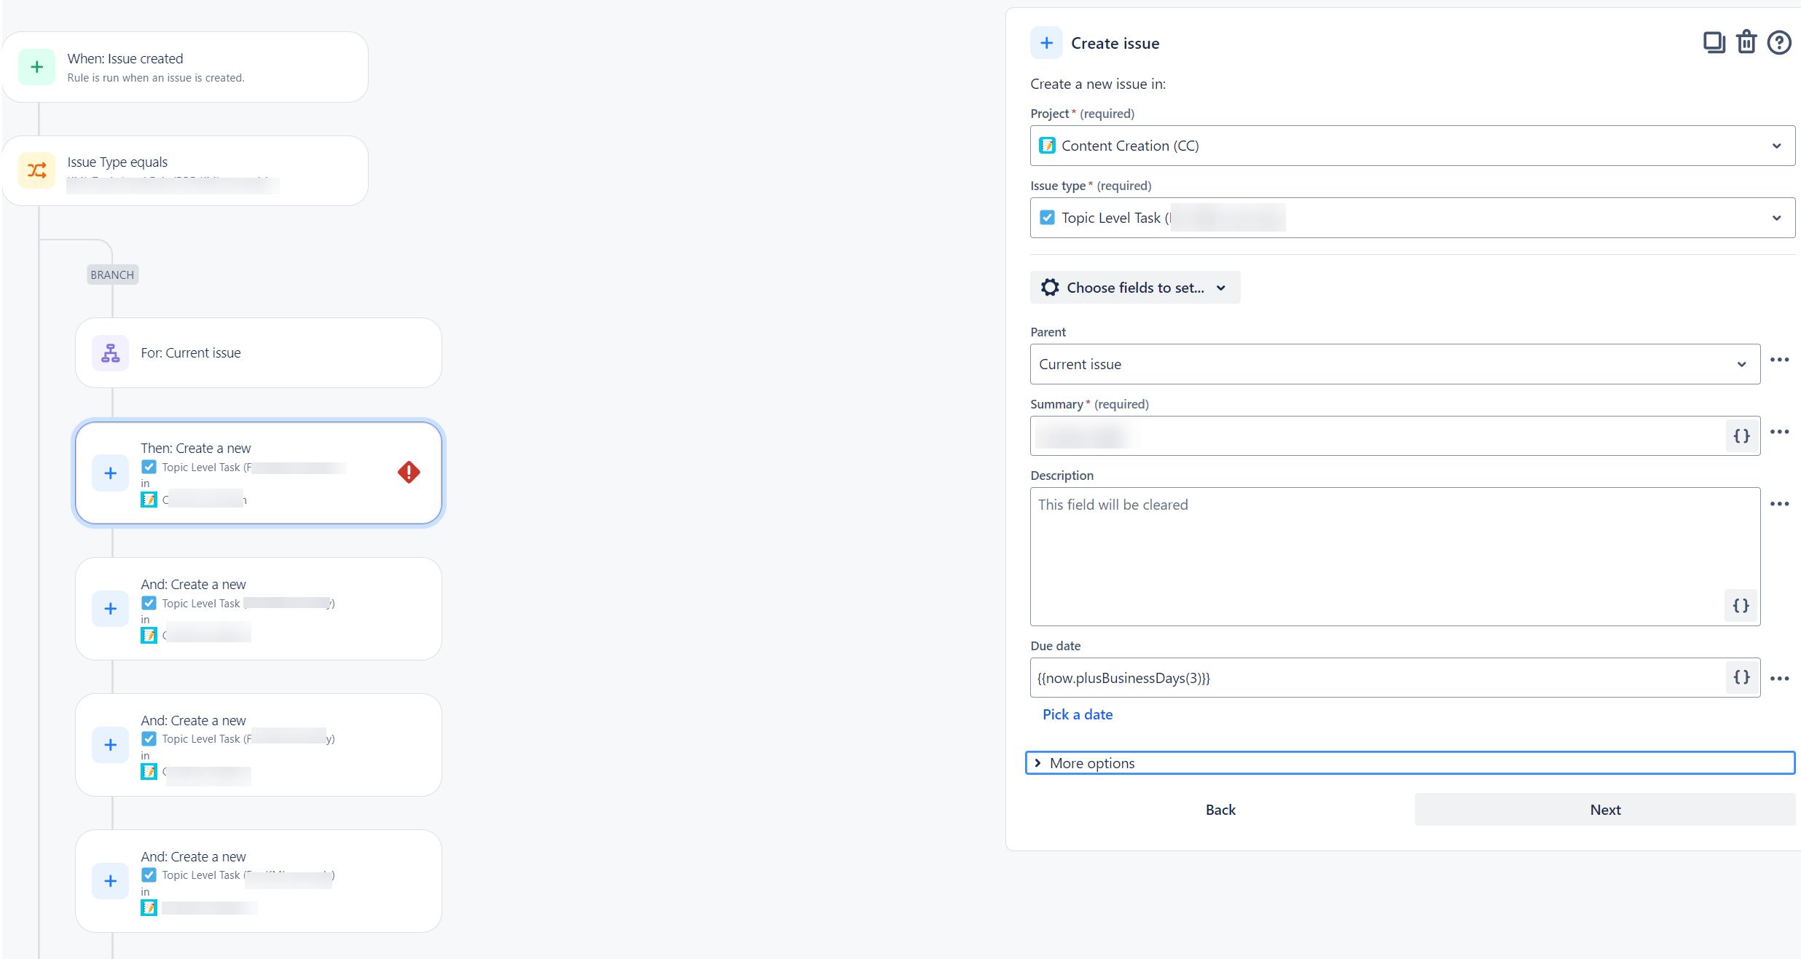The width and height of the screenshot is (1801, 959).
Task: Insert smart value in Summary field braces icon
Action: click(x=1741, y=436)
